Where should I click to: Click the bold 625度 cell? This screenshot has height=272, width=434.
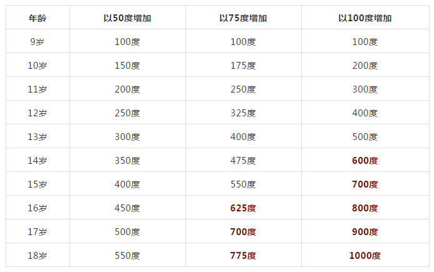(x=243, y=208)
